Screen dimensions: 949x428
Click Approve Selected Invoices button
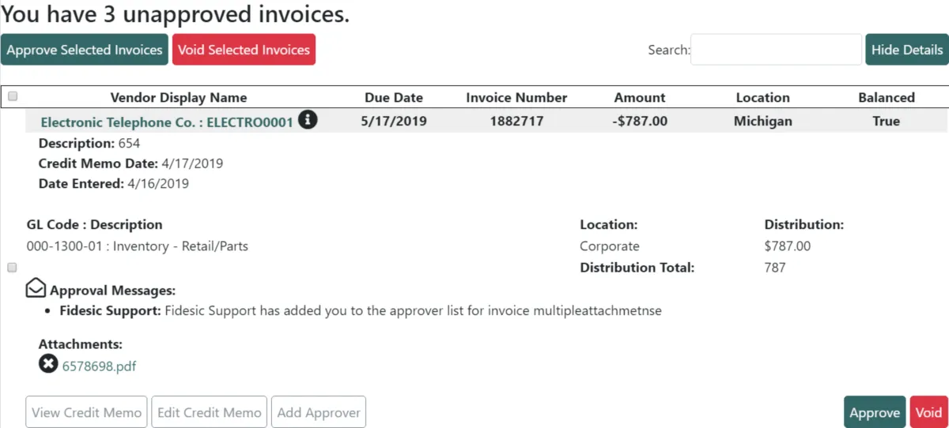tap(85, 50)
